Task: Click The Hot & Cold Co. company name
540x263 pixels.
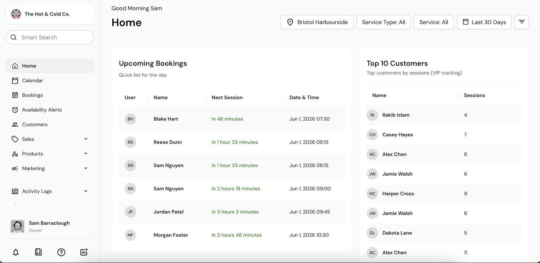Action: [x=47, y=14]
